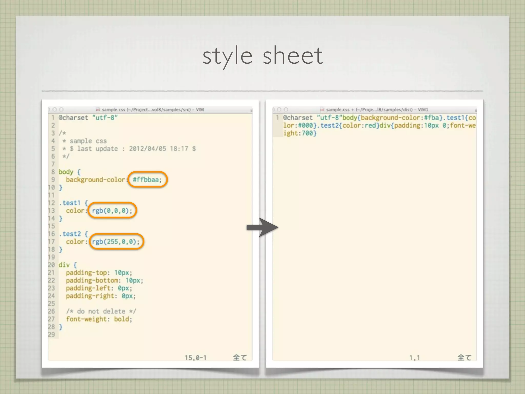Click the css file icon in left VIM title bar
The image size is (525, 394).
tap(98, 110)
